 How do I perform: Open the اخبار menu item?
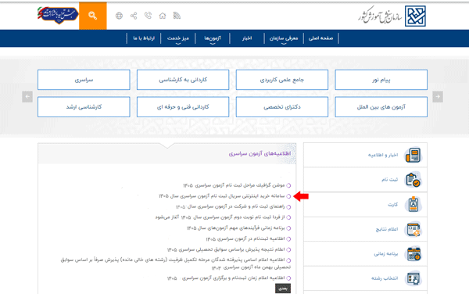point(247,38)
